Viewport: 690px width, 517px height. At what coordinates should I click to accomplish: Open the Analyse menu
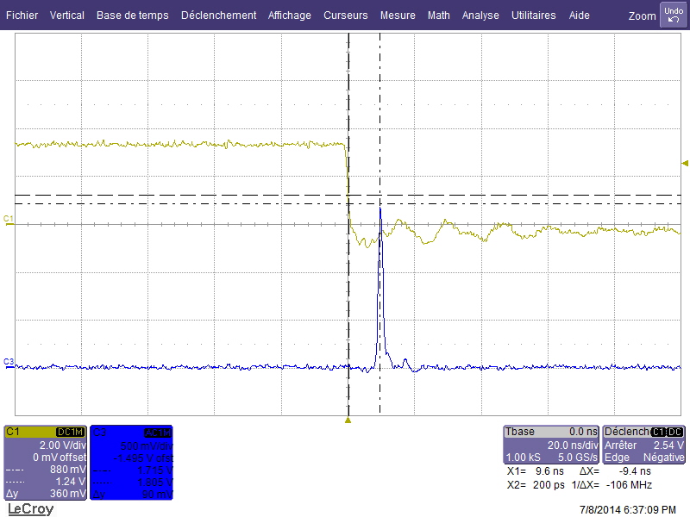[480, 16]
